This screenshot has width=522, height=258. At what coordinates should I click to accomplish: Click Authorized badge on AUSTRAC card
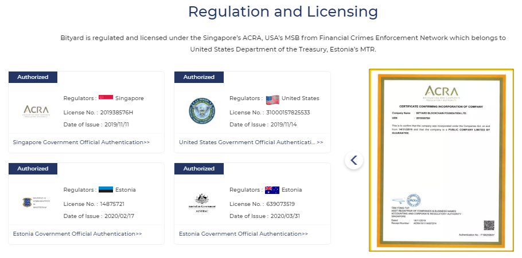pos(198,169)
